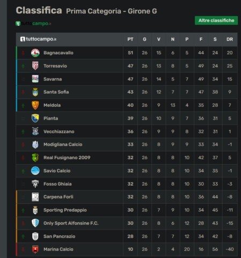Select the Sporting Predappio row name
The height and width of the screenshot is (258, 241).
pyautogui.click(x=65, y=210)
